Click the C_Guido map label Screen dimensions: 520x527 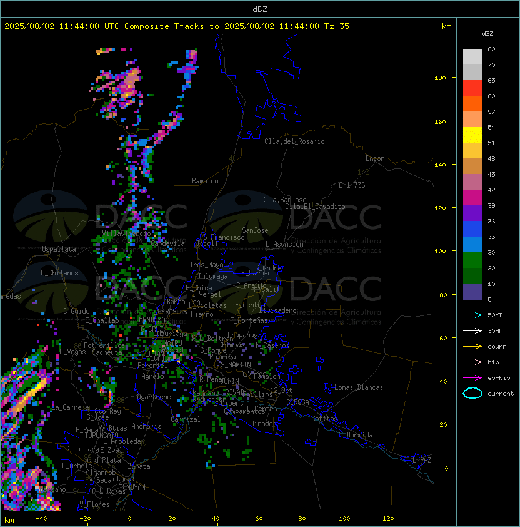click(76, 311)
